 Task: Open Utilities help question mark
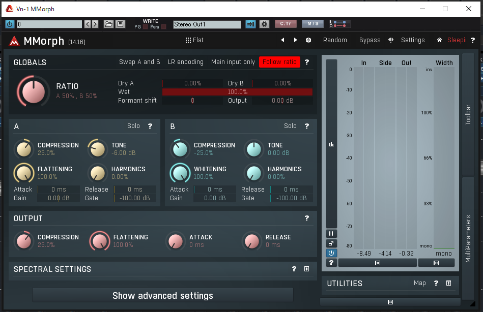pos(436,283)
